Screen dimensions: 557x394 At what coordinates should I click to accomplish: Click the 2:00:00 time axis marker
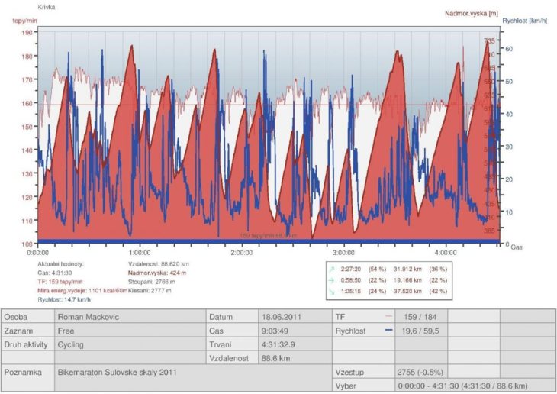pyautogui.click(x=242, y=251)
